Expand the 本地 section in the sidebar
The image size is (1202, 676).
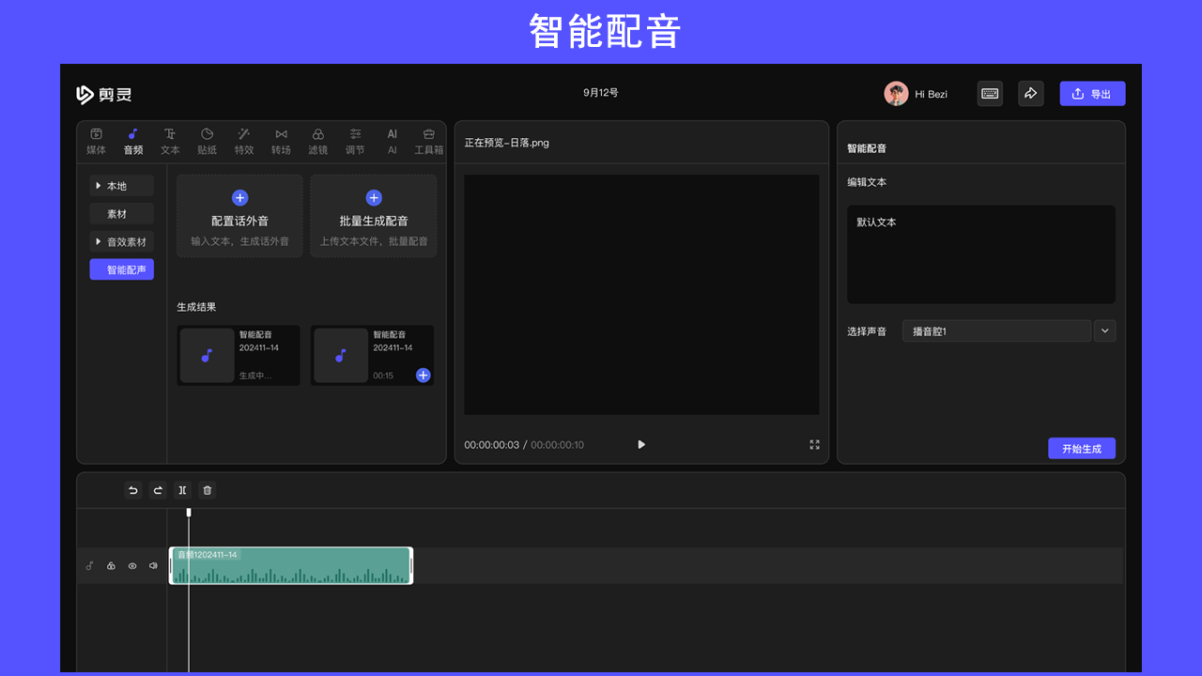point(121,185)
